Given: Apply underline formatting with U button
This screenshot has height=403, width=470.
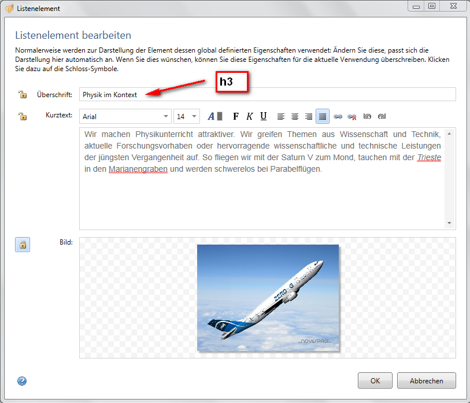Looking at the screenshot, I should [264, 116].
